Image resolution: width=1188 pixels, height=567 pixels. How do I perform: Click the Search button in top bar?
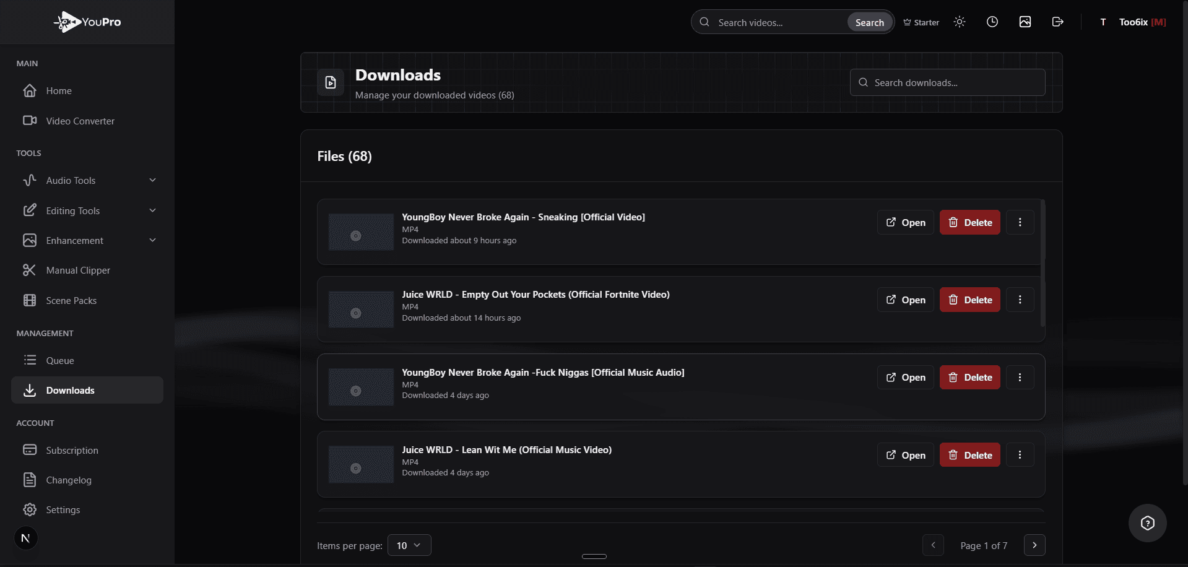869,22
